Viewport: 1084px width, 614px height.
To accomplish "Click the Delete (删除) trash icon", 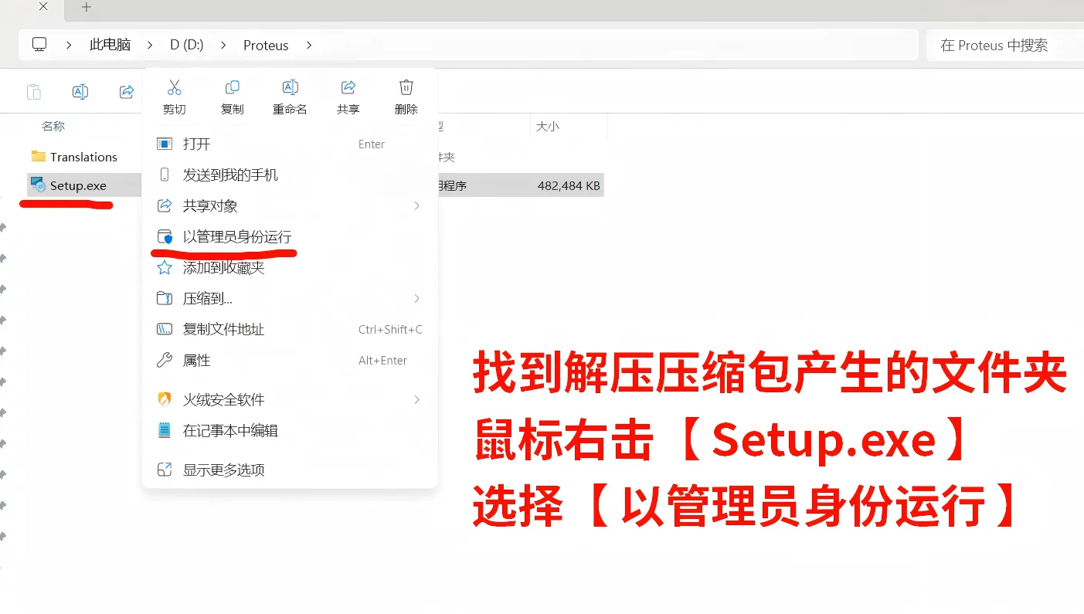I will click(406, 87).
